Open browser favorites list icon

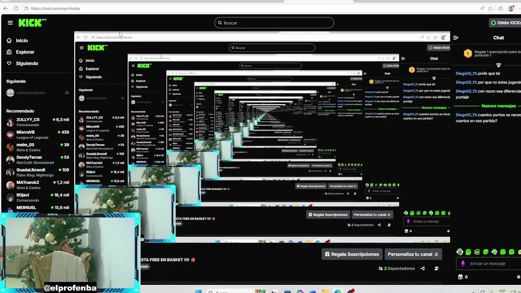pos(501,8)
